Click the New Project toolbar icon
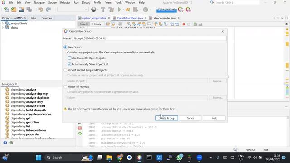 [14, 10]
